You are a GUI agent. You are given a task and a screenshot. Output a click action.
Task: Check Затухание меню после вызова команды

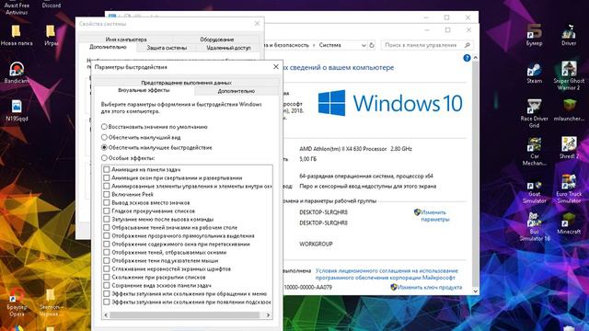(107, 219)
